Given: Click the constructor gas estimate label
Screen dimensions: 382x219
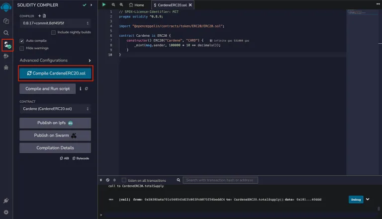Looking at the screenshot, I should click(x=229, y=41).
